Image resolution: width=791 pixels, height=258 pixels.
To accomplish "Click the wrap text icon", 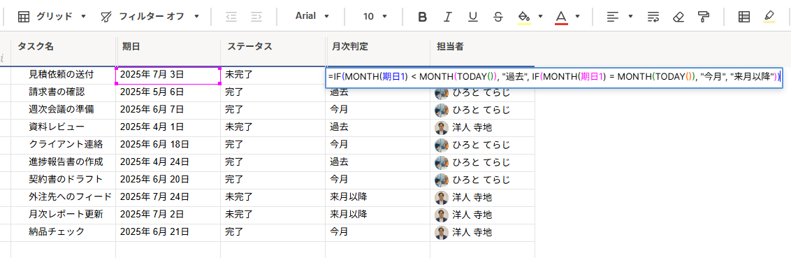I will (x=653, y=17).
